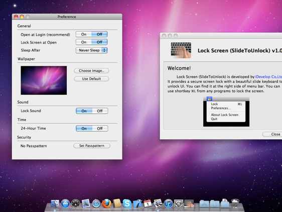
Task: Click keyboard app icon in Welcome window
Action: point(181,50)
